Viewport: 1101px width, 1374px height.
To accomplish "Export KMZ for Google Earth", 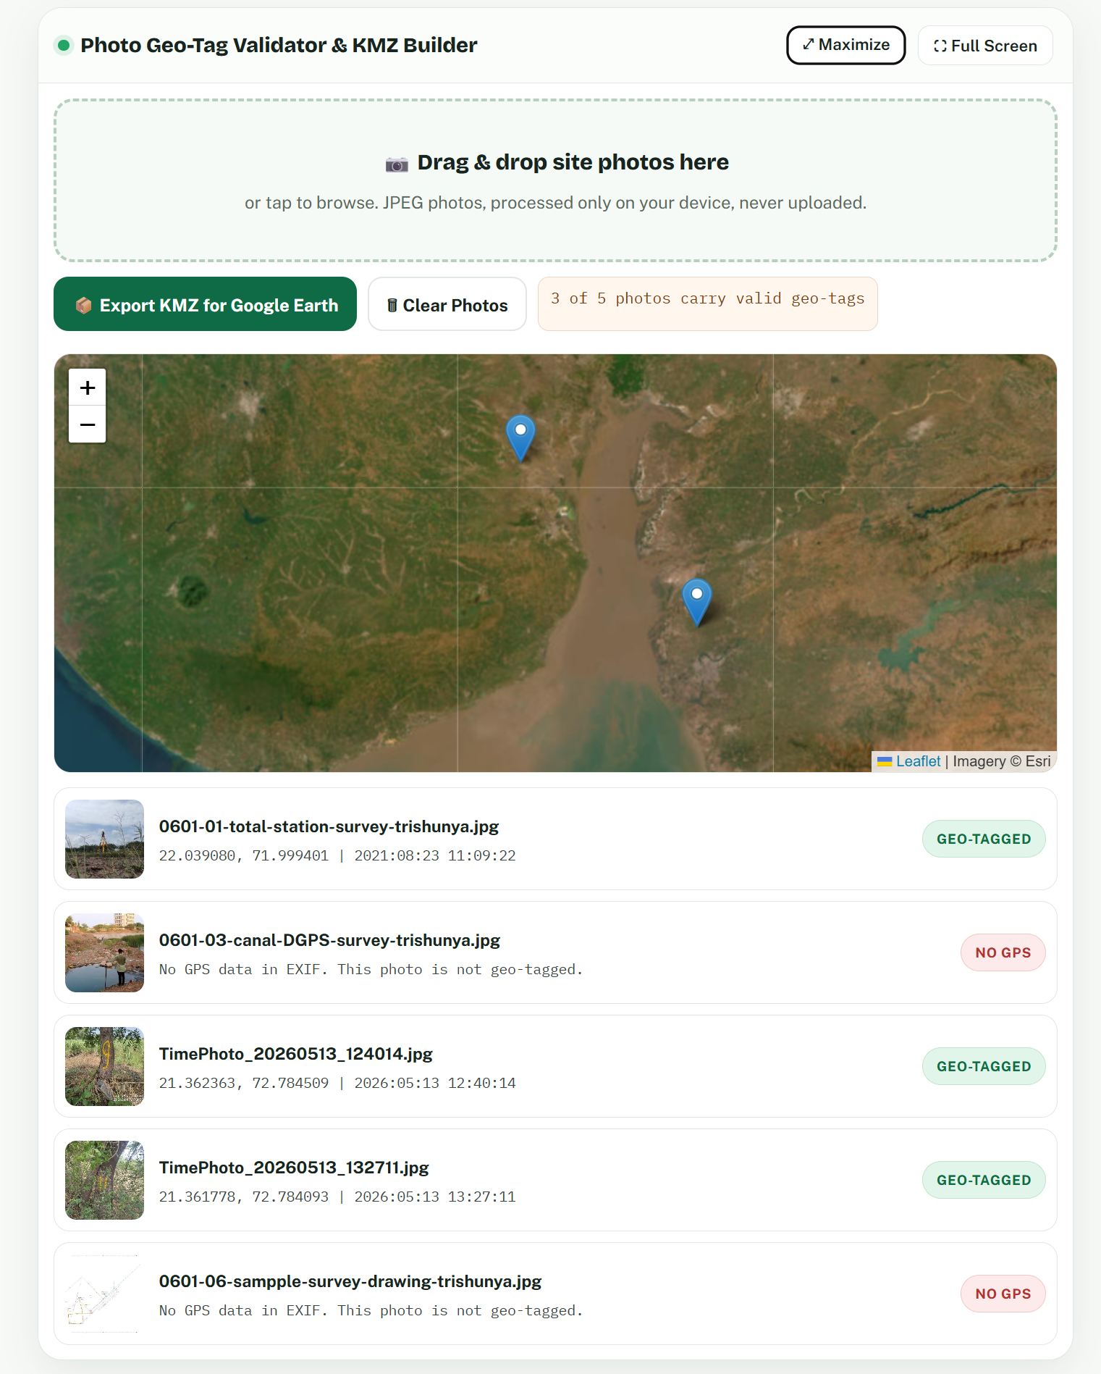I will click(205, 304).
